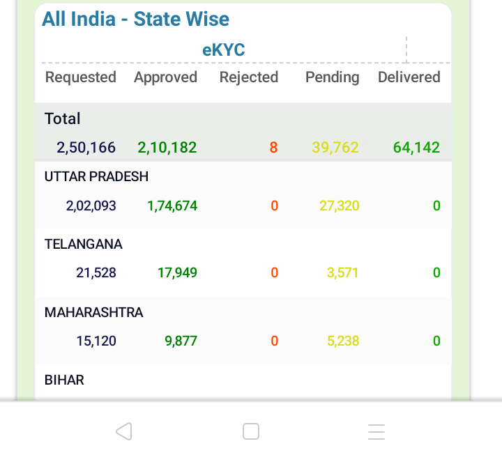Click total requested count 2,50,166

coord(86,148)
